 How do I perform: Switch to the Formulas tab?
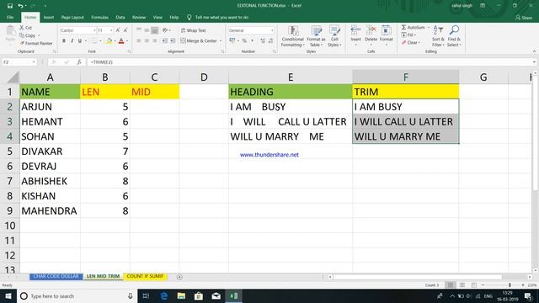point(99,17)
